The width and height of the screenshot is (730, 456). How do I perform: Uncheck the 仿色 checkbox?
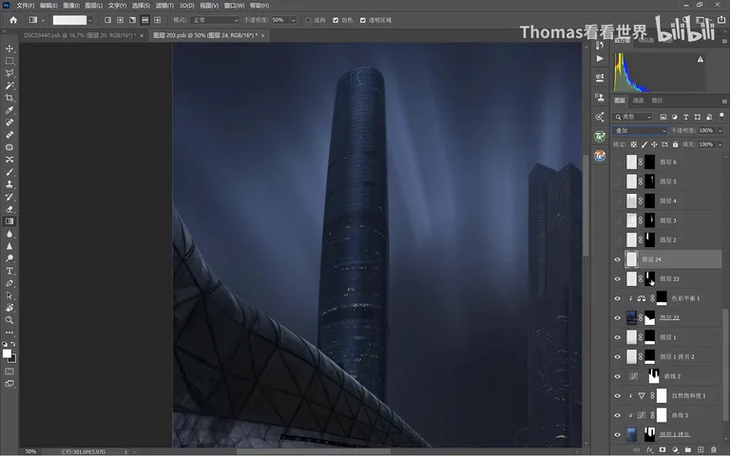[x=336, y=20]
